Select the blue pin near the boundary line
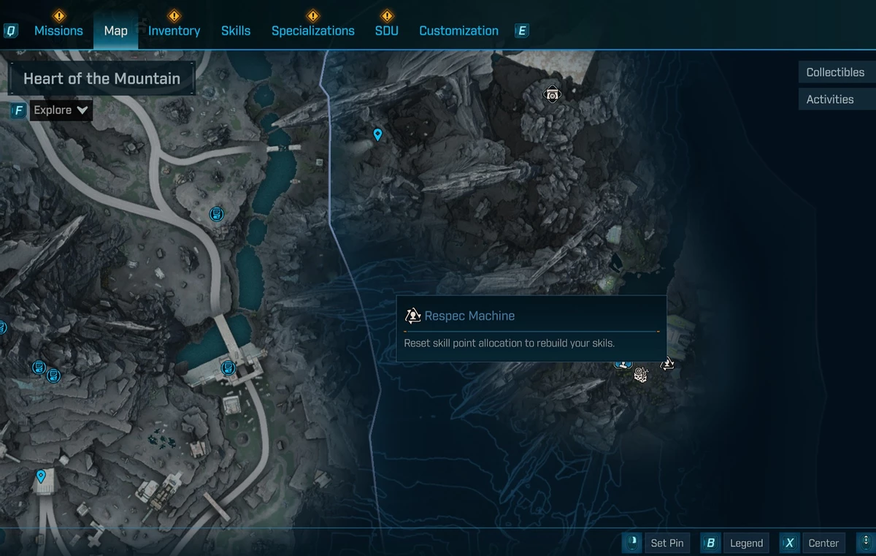876x556 pixels. point(377,134)
